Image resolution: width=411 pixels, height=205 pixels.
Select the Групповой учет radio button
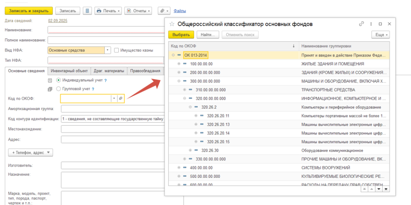point(59,89)
